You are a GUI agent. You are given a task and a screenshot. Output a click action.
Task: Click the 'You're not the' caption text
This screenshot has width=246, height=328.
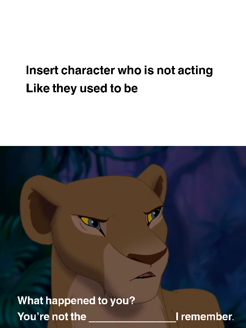point(52,316)
